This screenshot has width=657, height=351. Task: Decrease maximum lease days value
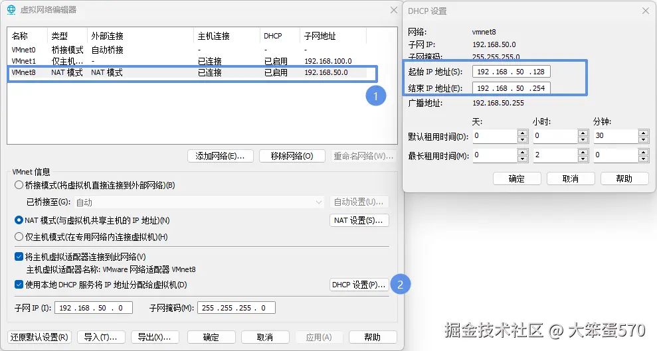[523, 159]
